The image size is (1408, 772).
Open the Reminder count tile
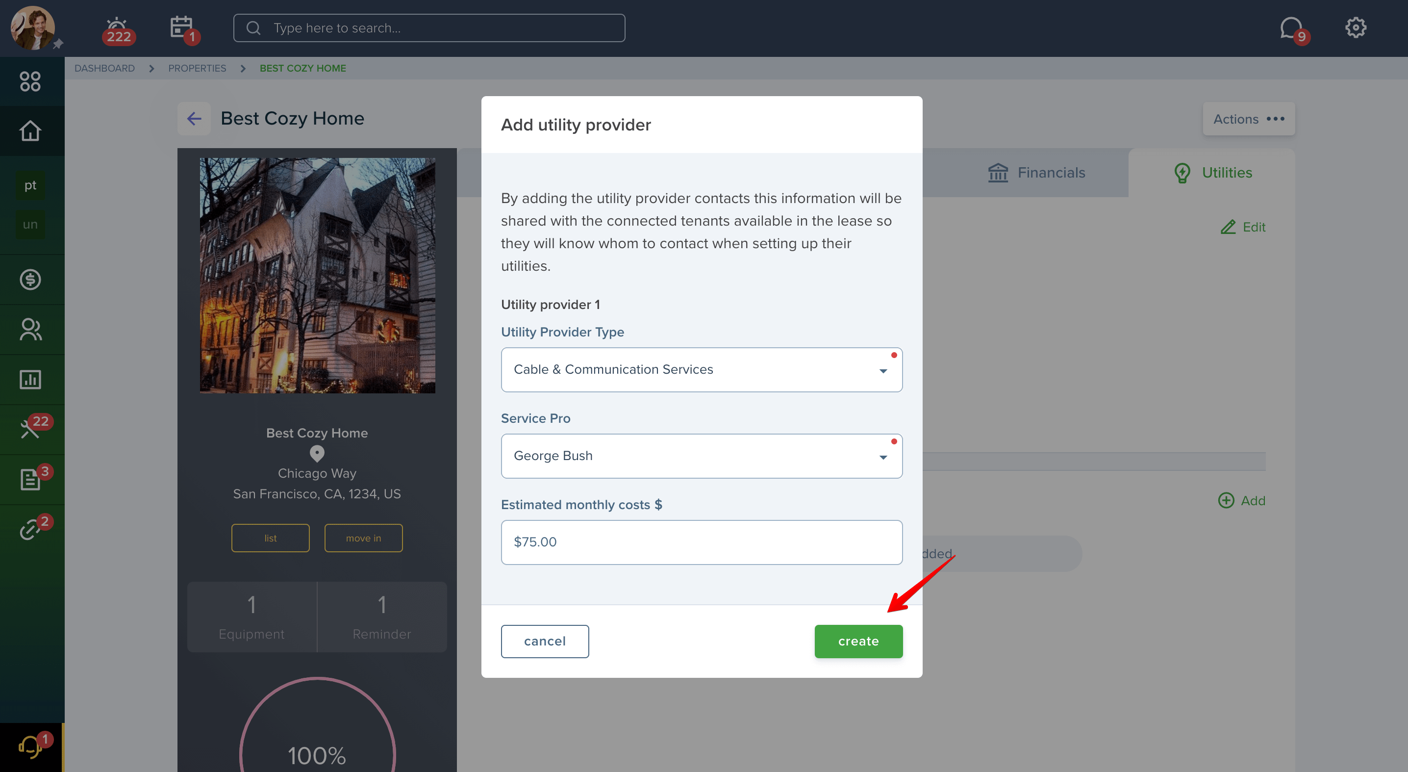[x=381, y=617]
